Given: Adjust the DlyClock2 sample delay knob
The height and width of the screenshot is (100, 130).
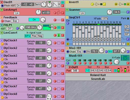Looking at the screenshot, I should (49, 50).
